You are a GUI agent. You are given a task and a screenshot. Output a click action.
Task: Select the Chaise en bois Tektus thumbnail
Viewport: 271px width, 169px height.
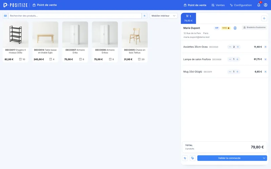click(x=134, y=34)
